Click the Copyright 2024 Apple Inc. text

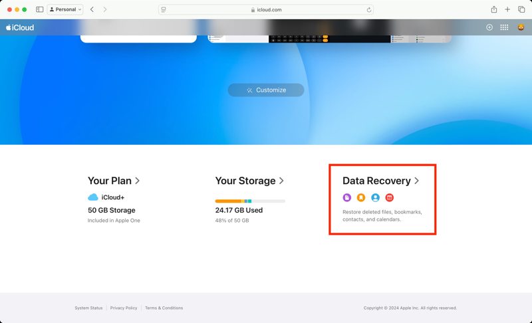point(410,308)
